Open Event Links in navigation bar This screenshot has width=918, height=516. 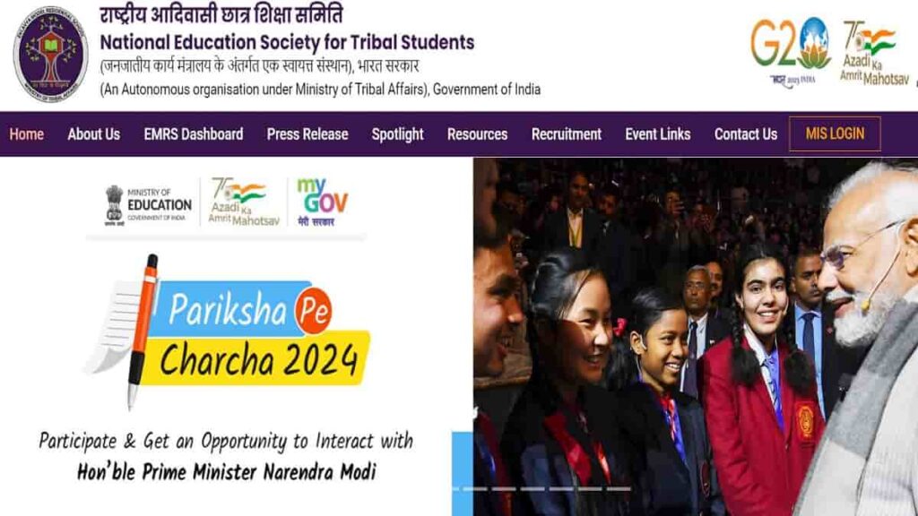657,134
